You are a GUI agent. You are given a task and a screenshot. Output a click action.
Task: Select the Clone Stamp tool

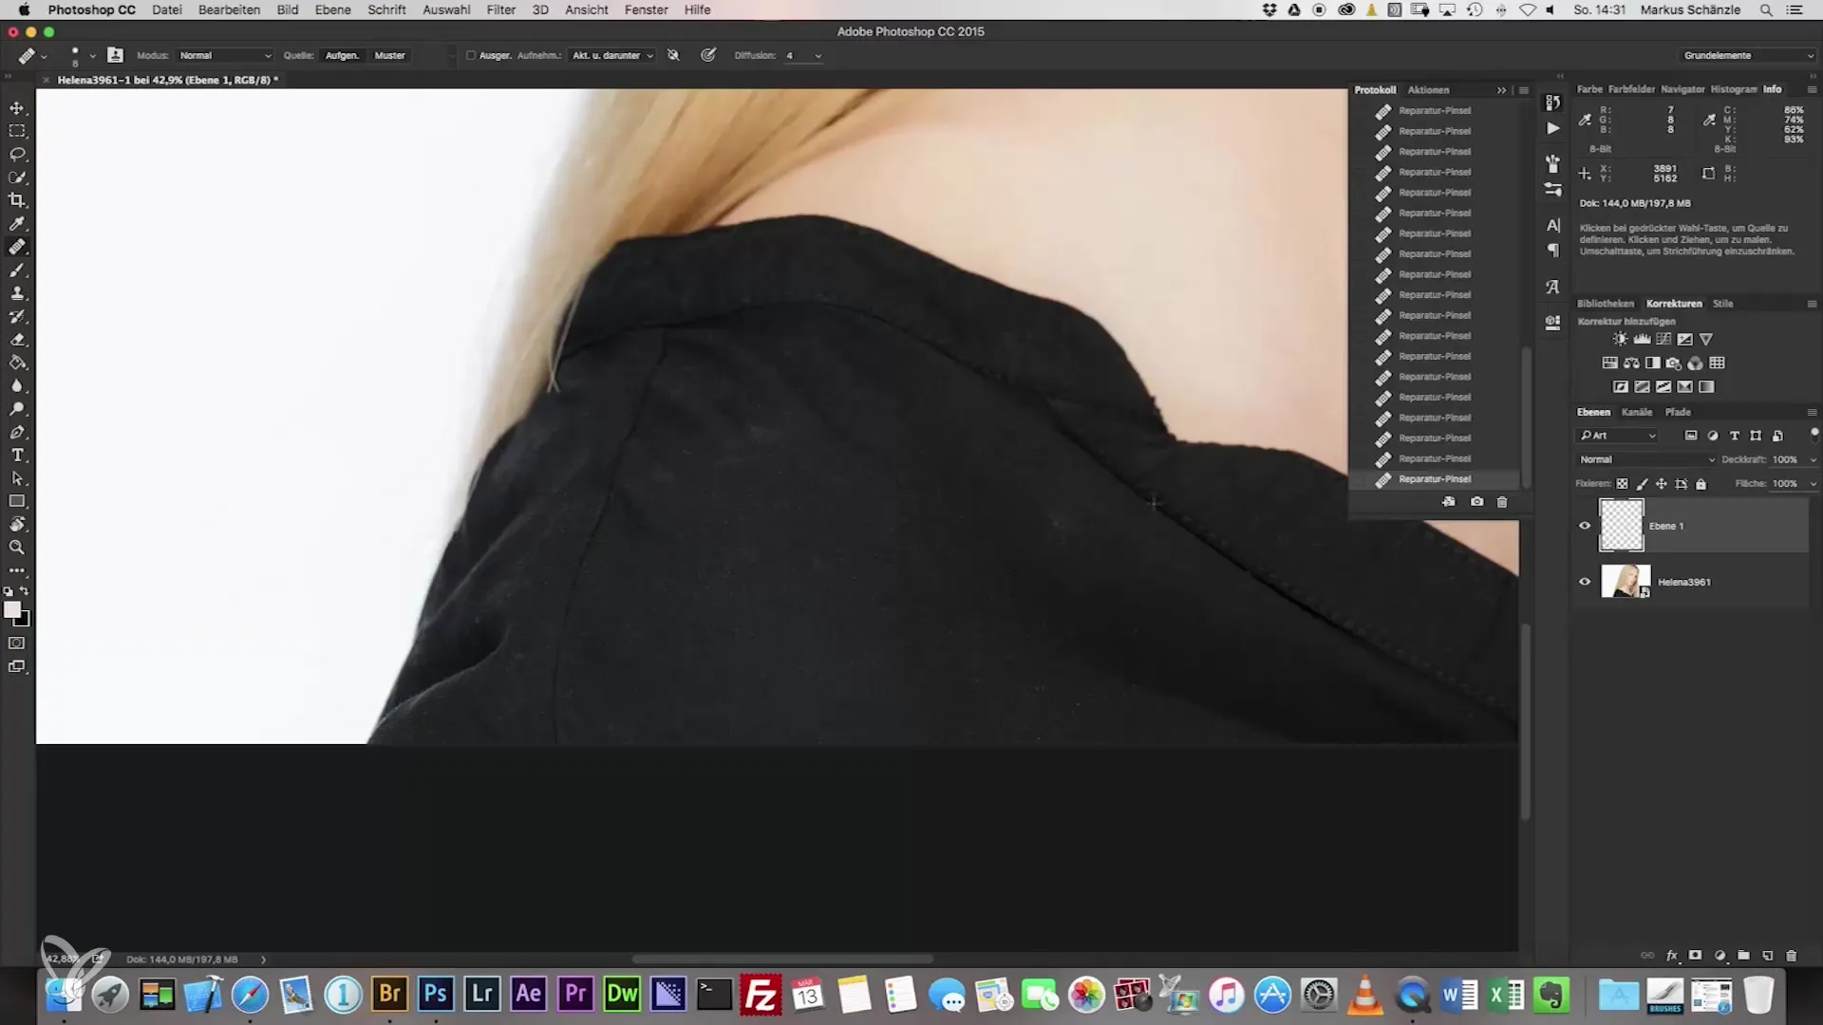click(17, 293)
